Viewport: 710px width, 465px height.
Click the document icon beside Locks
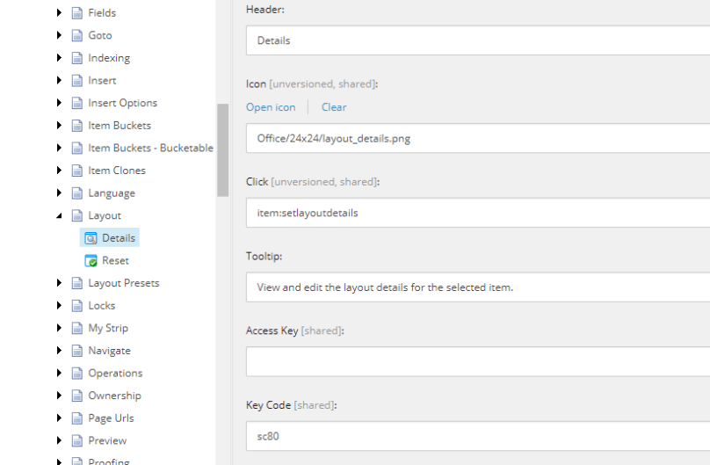click(76, 306)
